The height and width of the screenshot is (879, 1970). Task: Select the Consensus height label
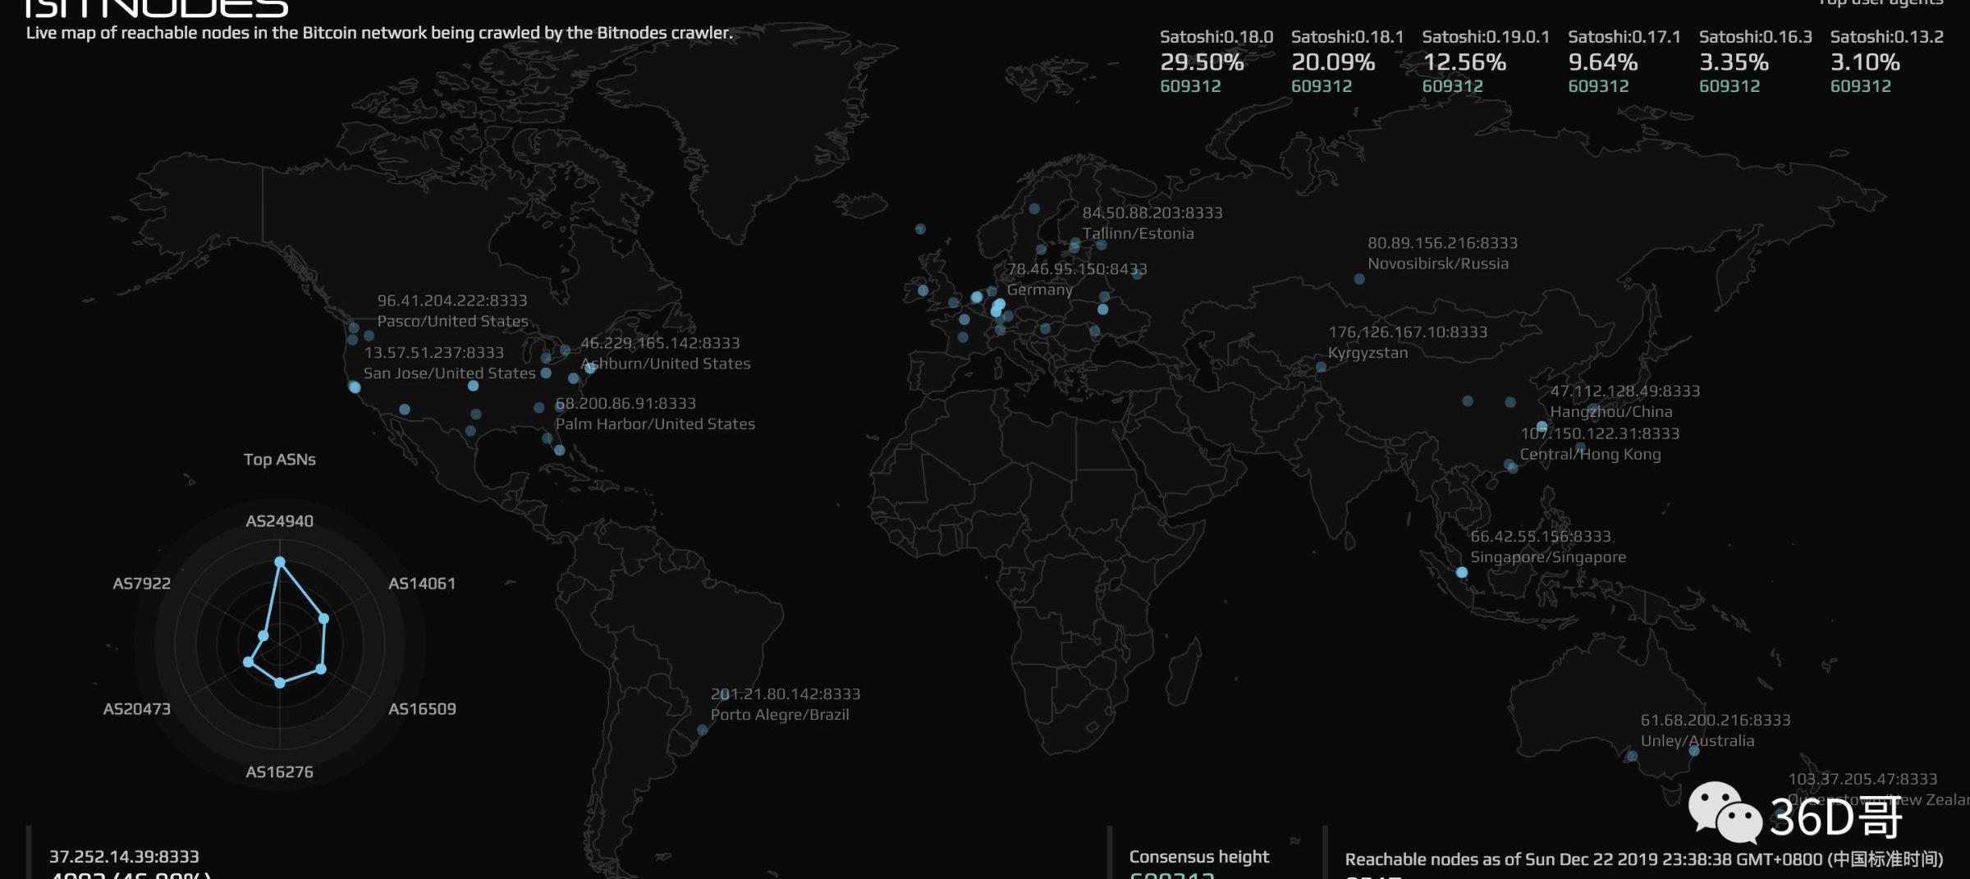(1198, 857)
